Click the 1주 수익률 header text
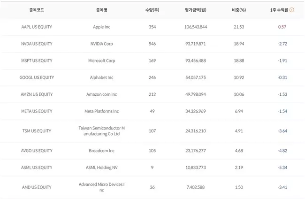This screenshot has height=199, width=305. (x=279, y=10)
